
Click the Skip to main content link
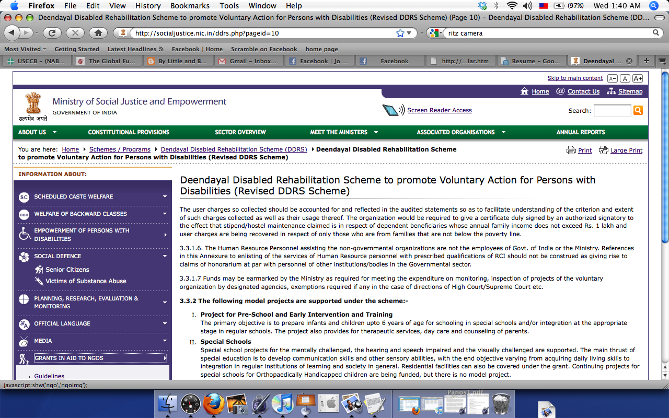click(575, 78)
